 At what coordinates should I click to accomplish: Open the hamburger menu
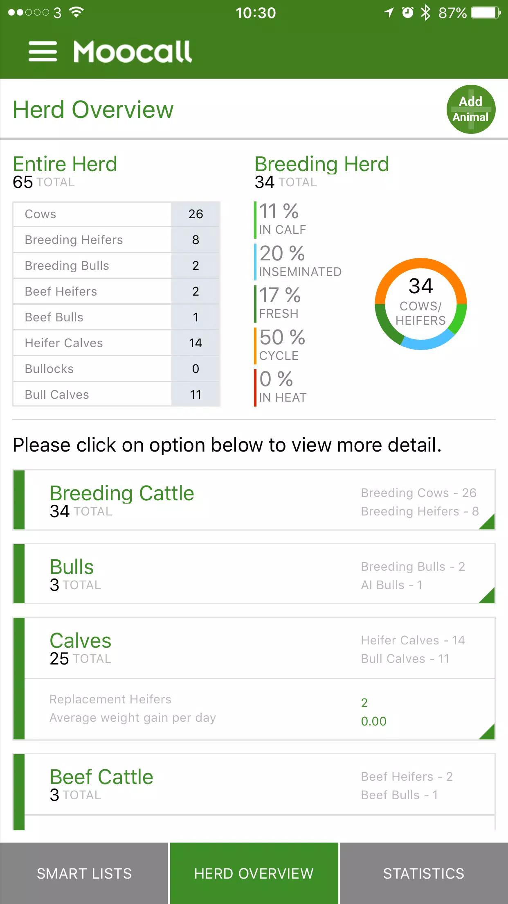43,52
